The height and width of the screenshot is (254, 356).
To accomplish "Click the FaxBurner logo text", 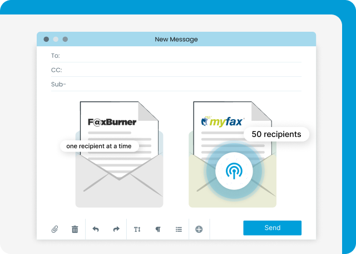I will coord(112,122).
